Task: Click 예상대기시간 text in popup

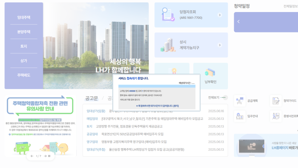Action: point(187,83)
